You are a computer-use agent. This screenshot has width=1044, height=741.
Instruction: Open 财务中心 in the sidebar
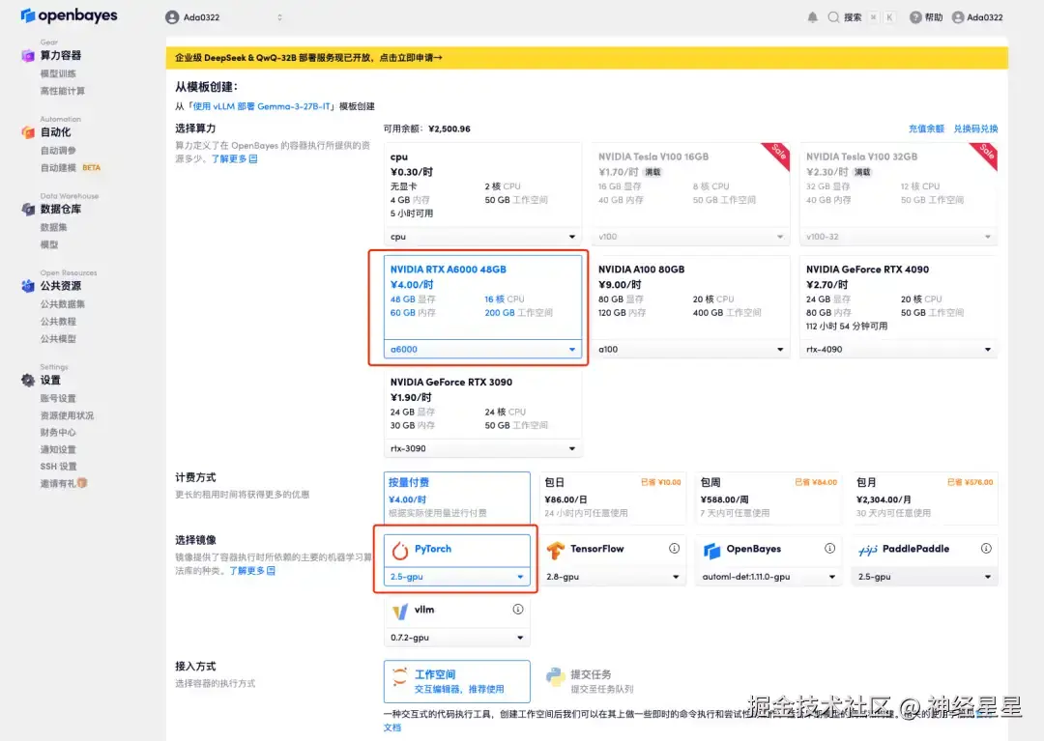pyautogui.click(x=58, y=433)
